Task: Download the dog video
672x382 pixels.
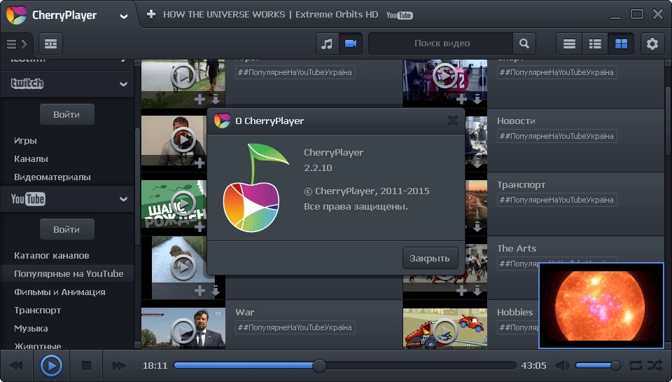Action: click(216, 291)
